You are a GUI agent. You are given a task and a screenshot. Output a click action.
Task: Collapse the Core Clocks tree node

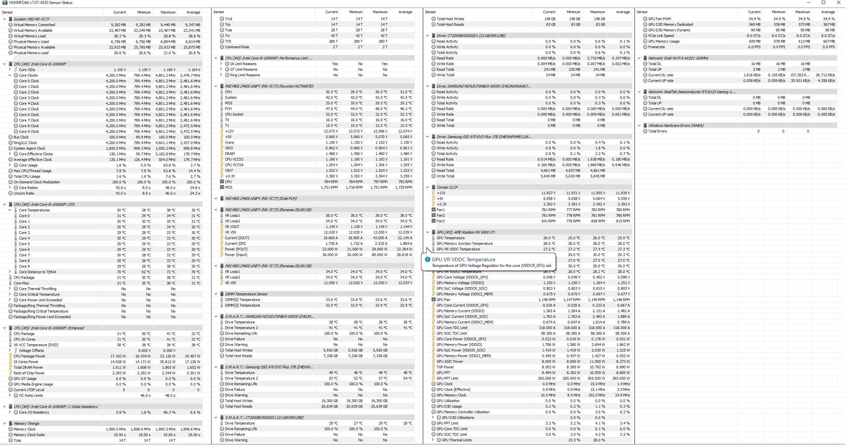pos(10,75)
